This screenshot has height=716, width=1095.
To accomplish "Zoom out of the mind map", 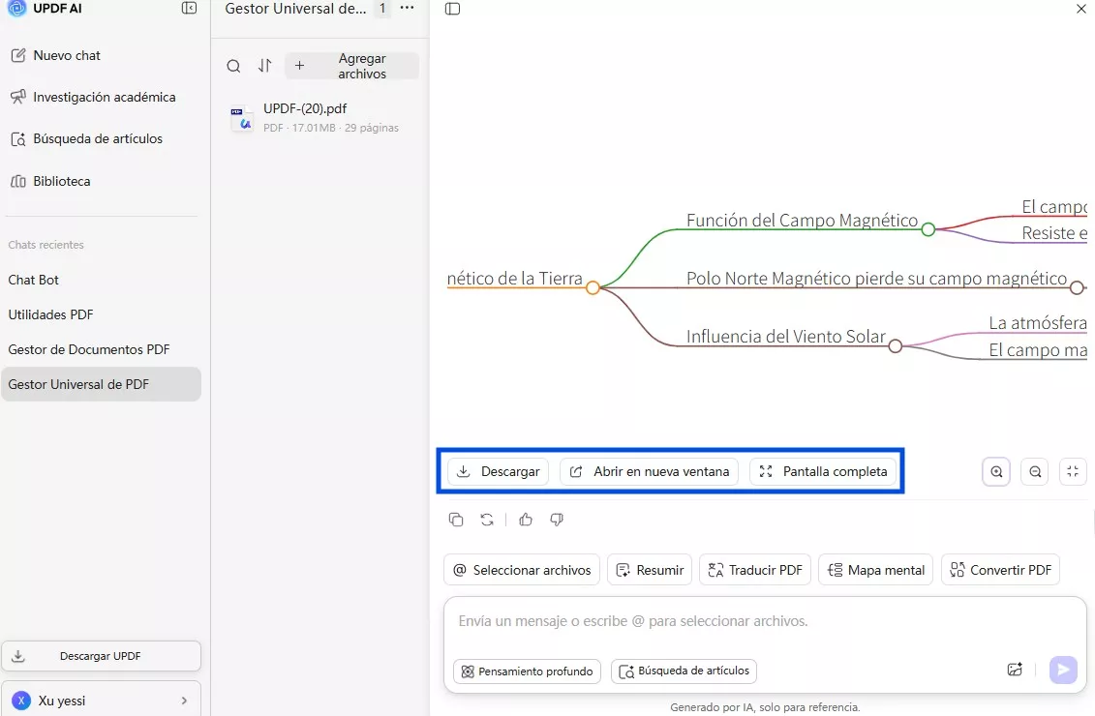I will tap(1035, 472).
